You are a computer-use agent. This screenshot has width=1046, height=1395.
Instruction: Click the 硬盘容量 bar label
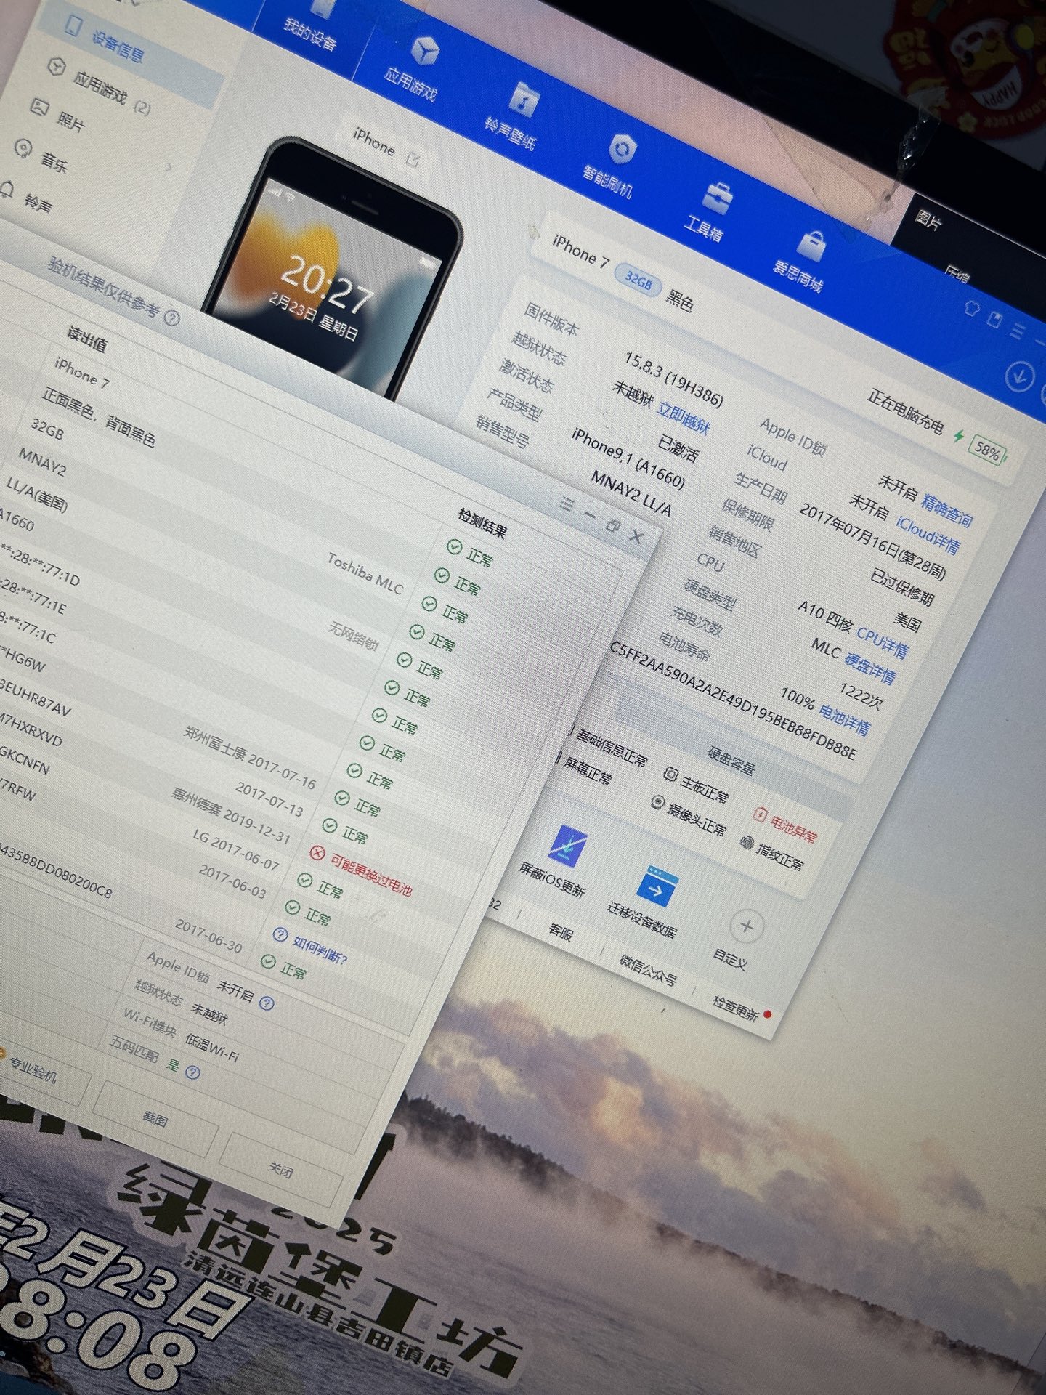(731, 759)
